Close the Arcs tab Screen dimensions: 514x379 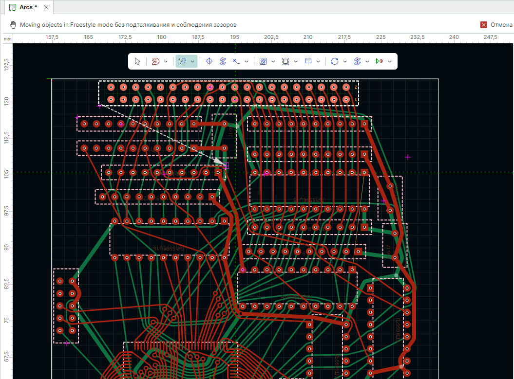click(x=46, y=7)
